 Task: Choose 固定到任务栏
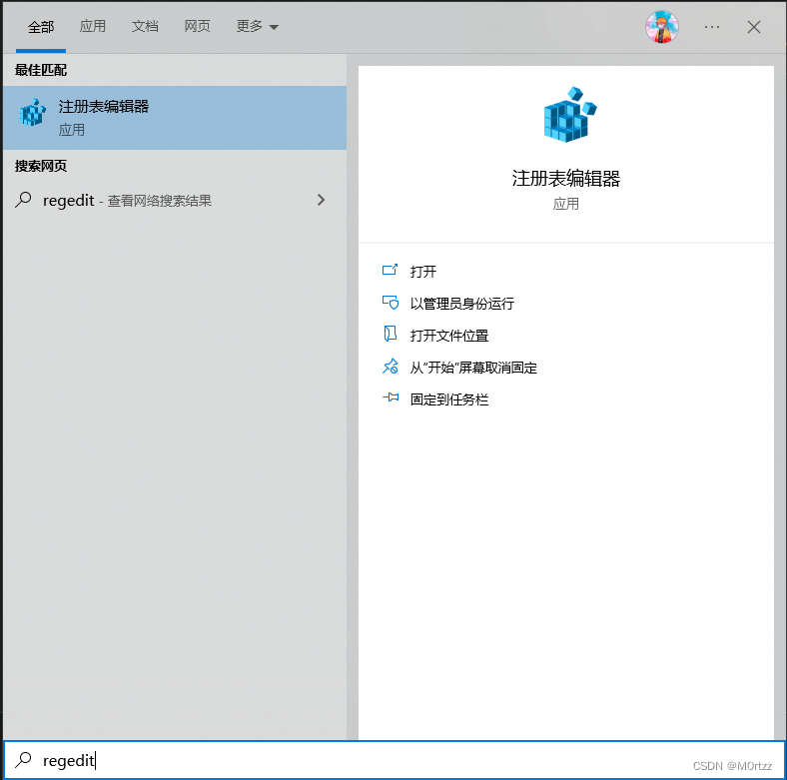[x=448, y=400]
